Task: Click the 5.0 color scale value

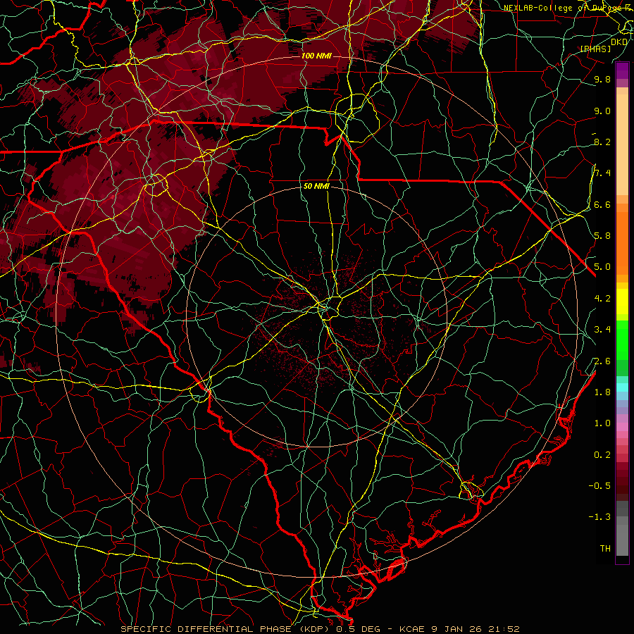Action: (602, 267)
